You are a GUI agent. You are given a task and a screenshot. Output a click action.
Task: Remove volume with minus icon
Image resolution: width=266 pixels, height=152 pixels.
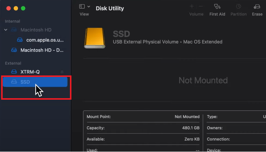tap(201, 6)
